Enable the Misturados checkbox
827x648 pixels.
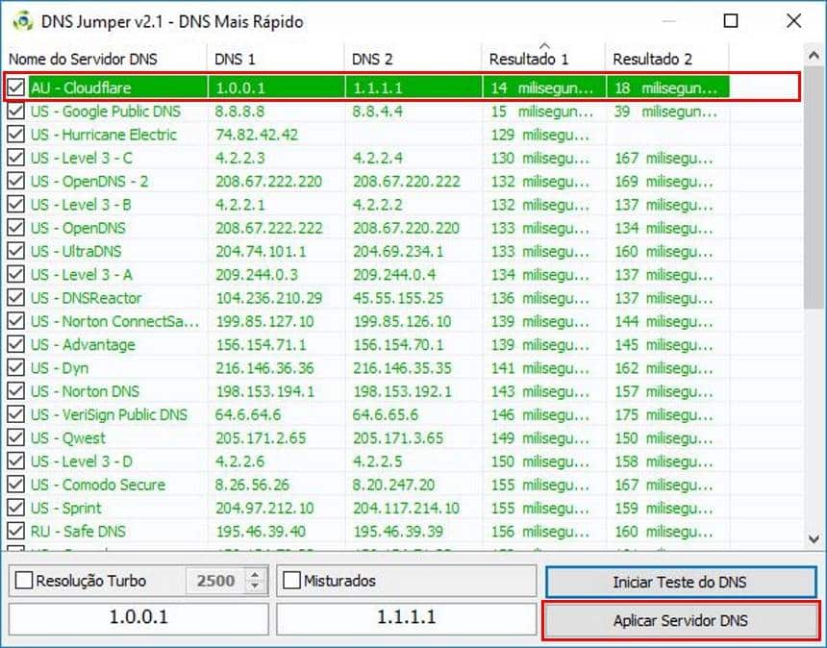coord(291,581)
